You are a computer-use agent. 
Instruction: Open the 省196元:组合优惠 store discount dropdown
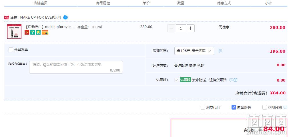tap(194, 51)
